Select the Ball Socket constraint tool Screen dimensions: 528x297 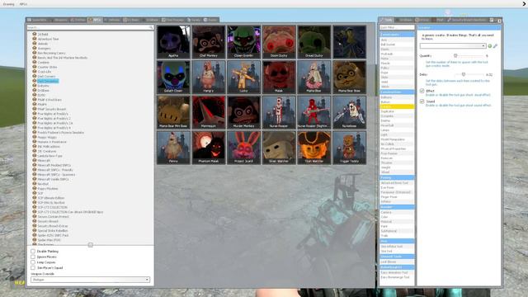coord(397,45)
